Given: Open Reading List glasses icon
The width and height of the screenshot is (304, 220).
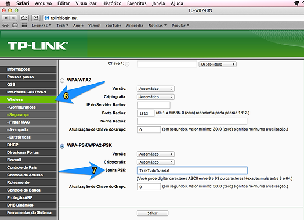Looking at the screenshot, I should pos(5,26).
